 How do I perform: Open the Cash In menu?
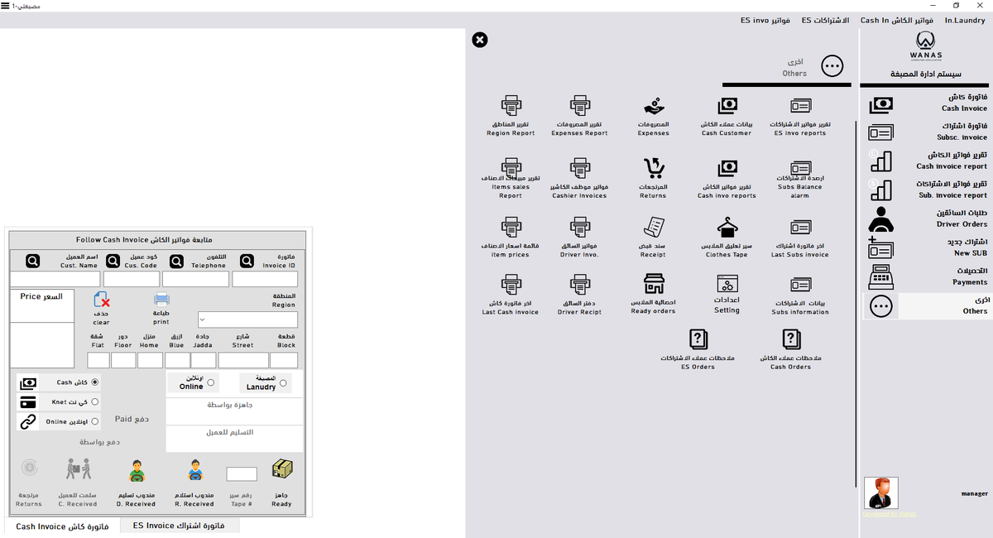coord(897,20)
